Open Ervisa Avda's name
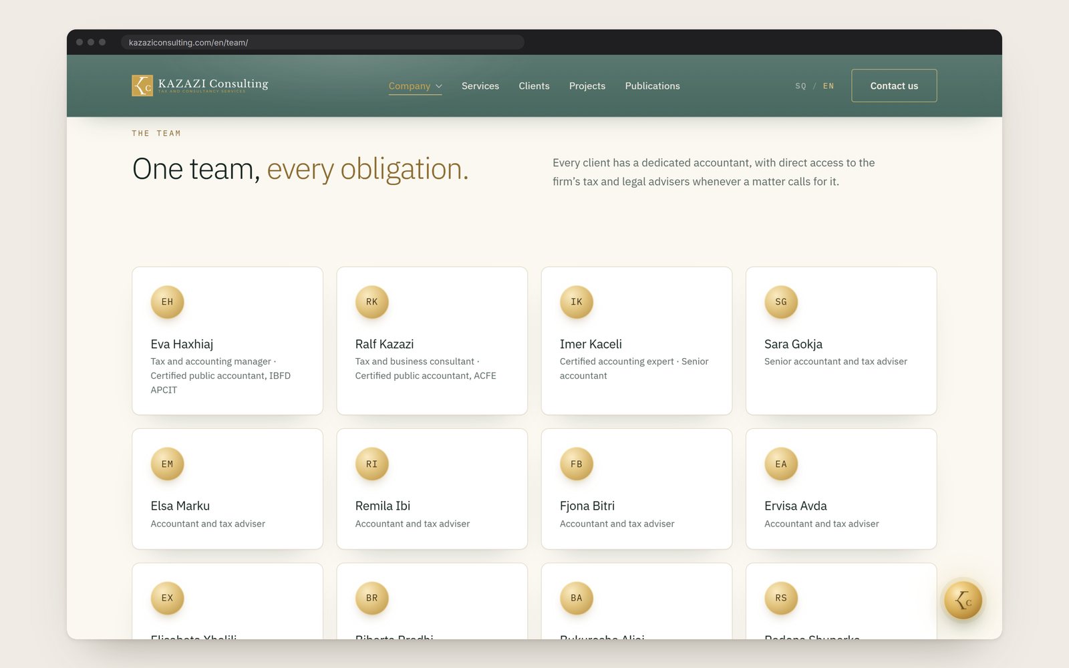1069x668 pixels. coord(796,506)
